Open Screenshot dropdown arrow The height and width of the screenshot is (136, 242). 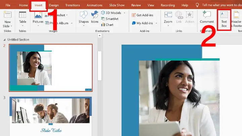coord(67,15)
